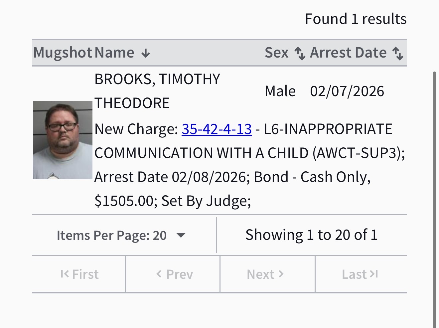The height and width of the screenshot is (328, 439).
Task: Go to the First page
Action: (x=79, y=274)
